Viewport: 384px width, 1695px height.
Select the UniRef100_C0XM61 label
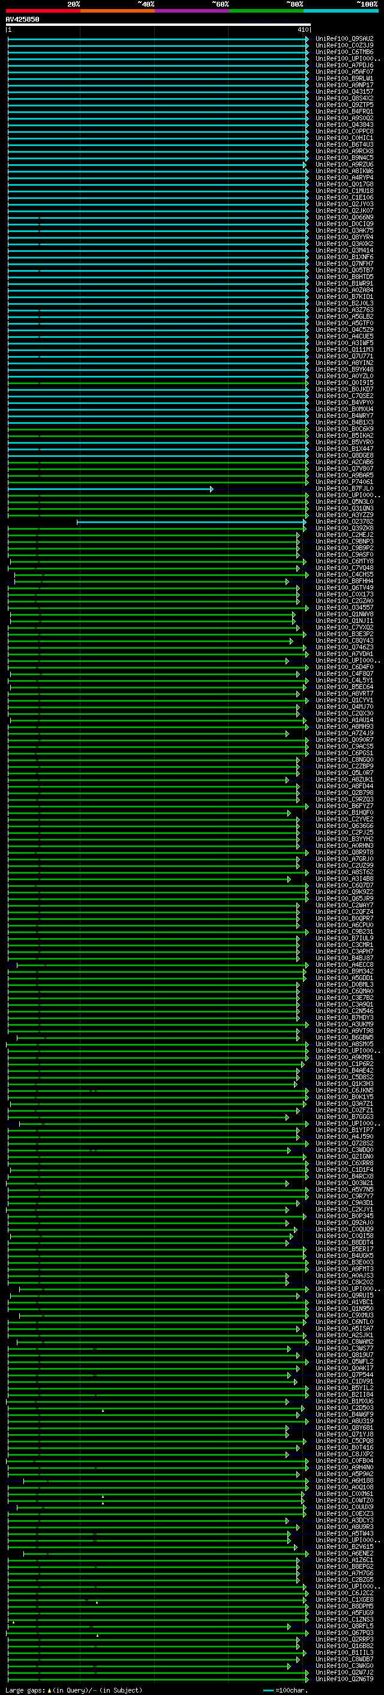[x=344, y=1494]
